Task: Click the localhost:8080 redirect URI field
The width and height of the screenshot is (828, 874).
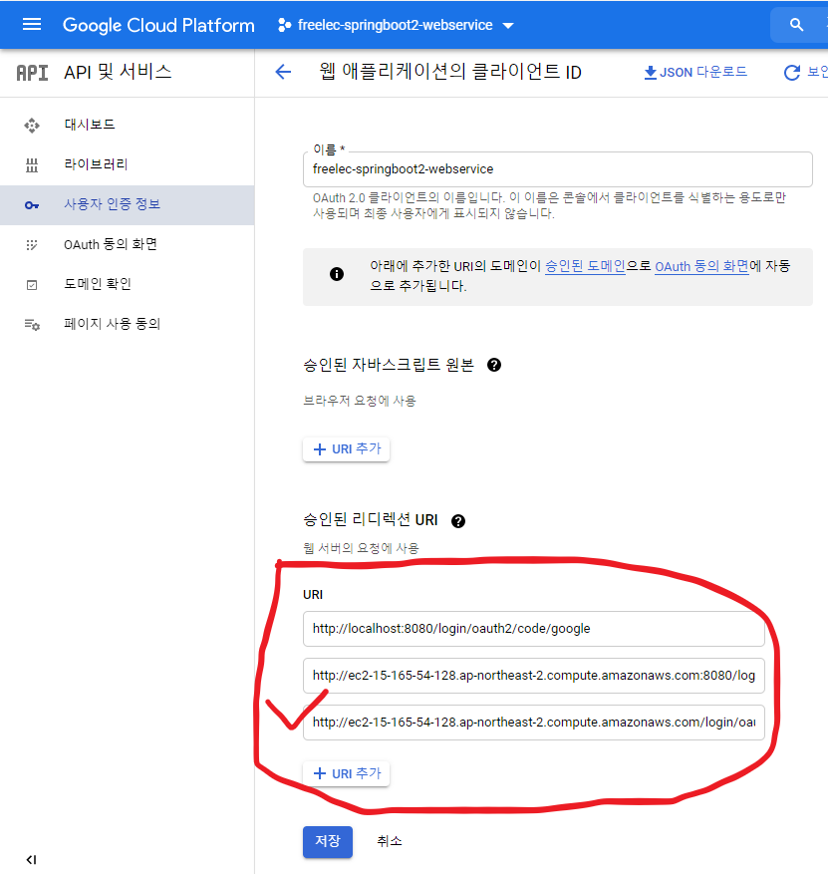Action: point(533,629)
